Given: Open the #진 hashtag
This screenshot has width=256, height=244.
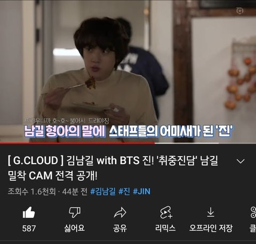Looking at the screenshot, I should pos(124,191).
